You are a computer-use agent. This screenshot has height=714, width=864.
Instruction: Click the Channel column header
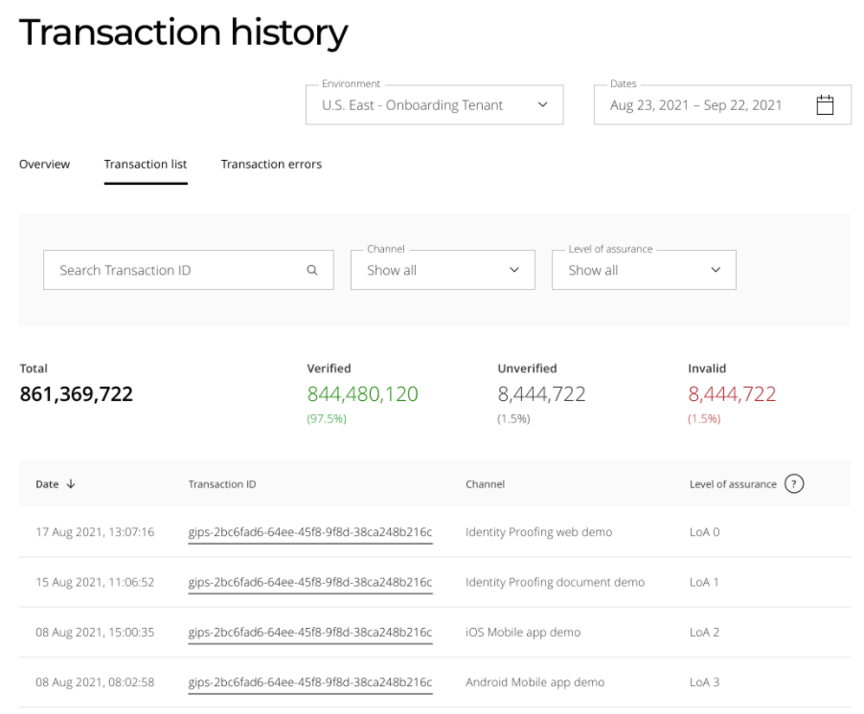(x=485, y=484)
